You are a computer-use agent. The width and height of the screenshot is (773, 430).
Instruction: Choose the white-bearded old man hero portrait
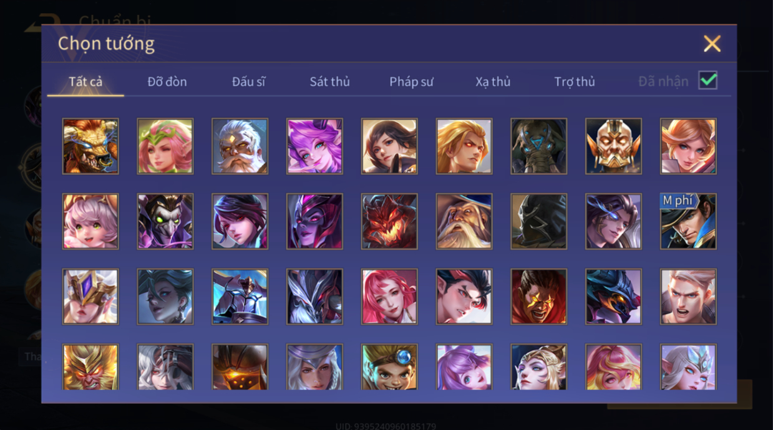coord(240,146)
